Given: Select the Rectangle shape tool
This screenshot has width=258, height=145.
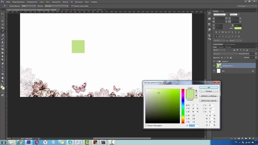Looking at the screenshot, I should (2, 74).
